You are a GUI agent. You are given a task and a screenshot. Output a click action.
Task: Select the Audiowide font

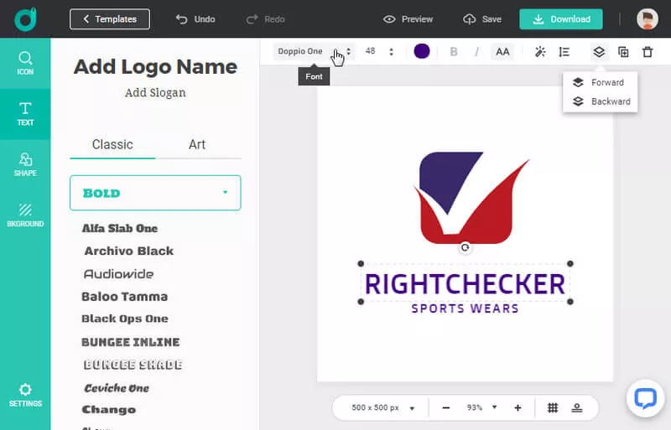coord(118,274)
